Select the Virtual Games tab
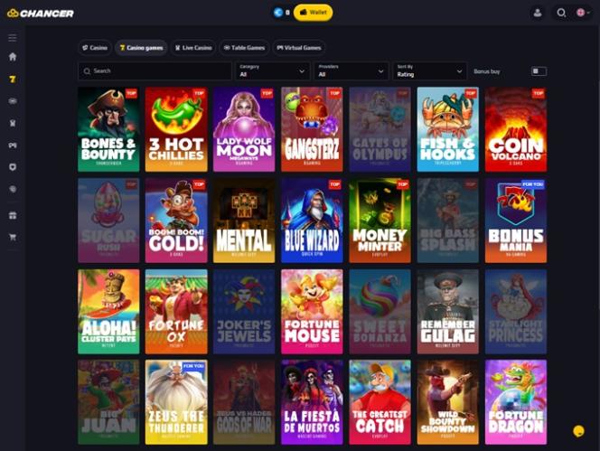Screen dimensions: 600x451 click(299, 48)
